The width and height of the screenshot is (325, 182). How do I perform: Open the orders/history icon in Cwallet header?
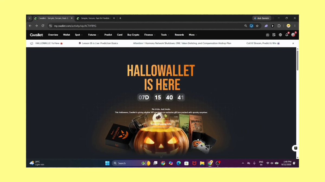274,35
